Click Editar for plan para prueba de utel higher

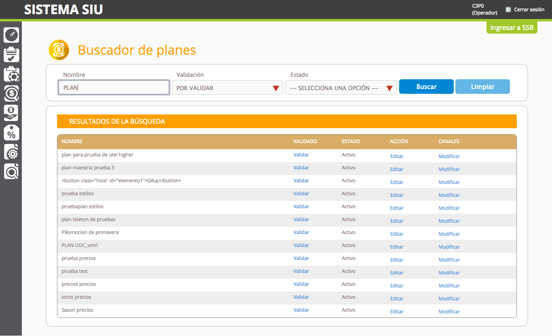[x=397, y=156]
